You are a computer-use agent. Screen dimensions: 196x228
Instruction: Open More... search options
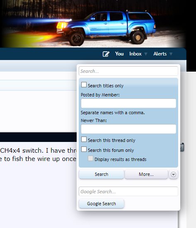[146, 174]
